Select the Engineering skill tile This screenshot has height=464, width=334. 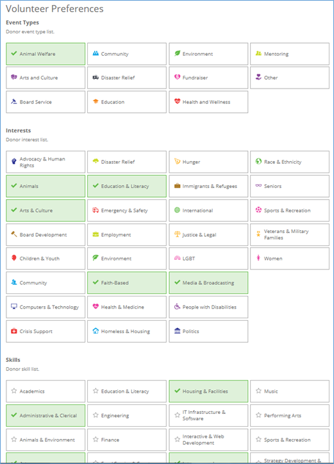click(x=127, y=415)
